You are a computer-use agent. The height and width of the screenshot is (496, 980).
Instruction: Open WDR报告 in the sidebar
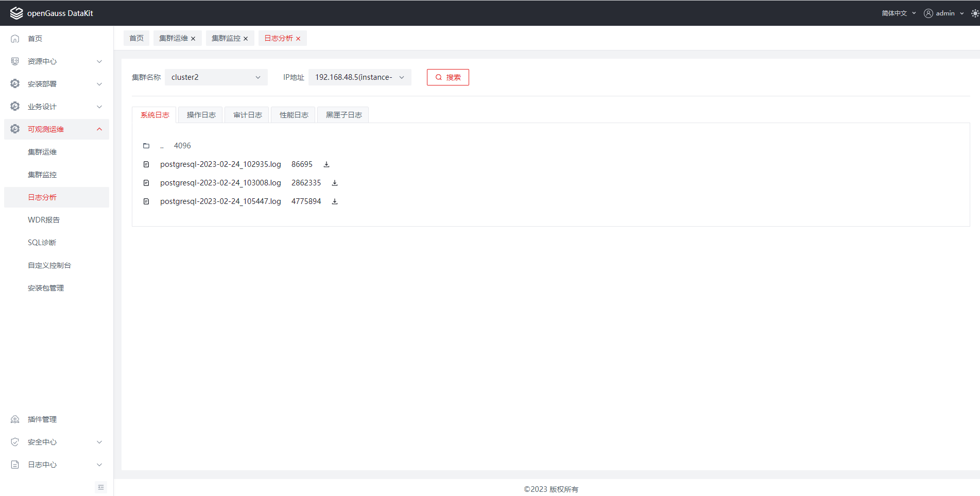tap(44, 220)
